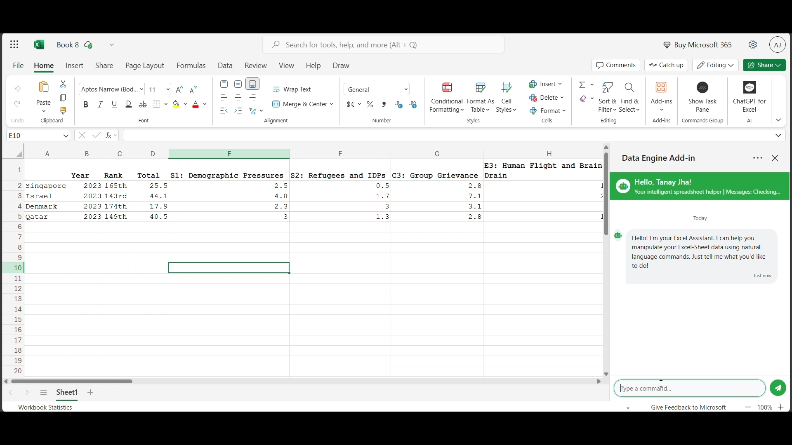
Task: Toggle Underline formatting
Action: pos(115,105)
